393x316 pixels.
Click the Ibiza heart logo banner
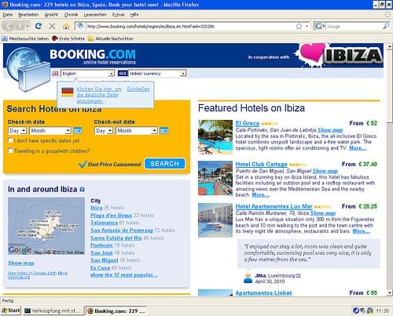(x=340, y=56)
